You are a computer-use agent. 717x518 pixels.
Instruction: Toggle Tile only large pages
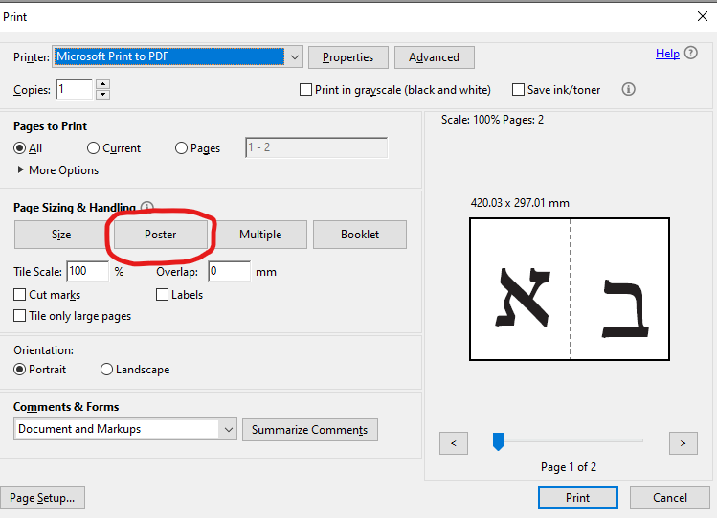[20, 315]
